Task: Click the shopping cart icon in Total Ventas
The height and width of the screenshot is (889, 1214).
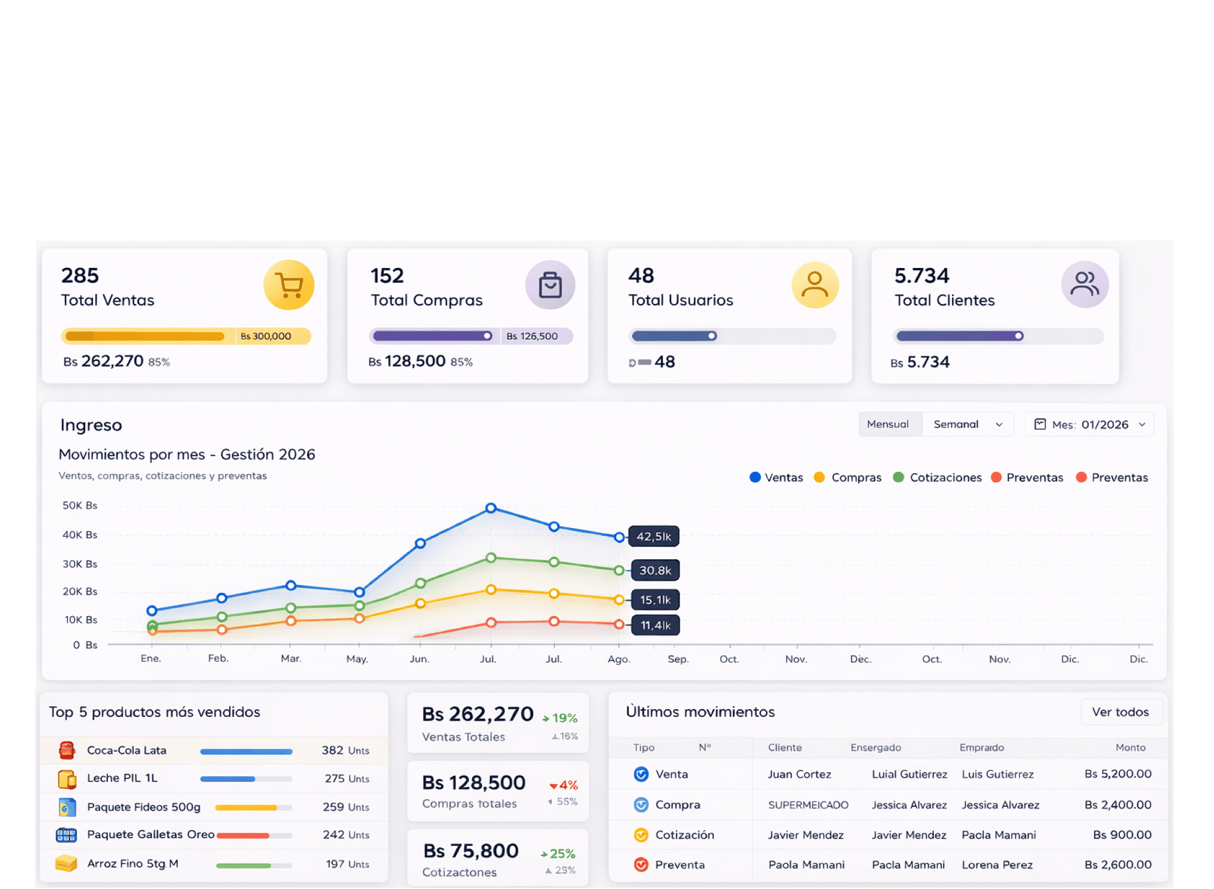Action: click(x=289, y=285)
